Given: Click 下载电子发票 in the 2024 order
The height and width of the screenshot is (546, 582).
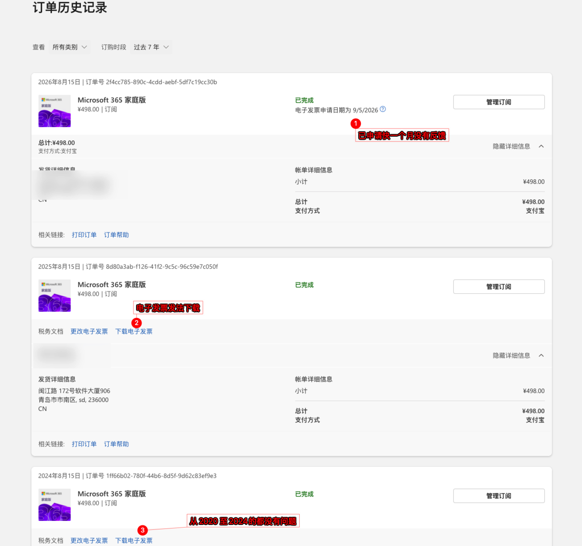Looking at the screenshot, I should point(134,541).
